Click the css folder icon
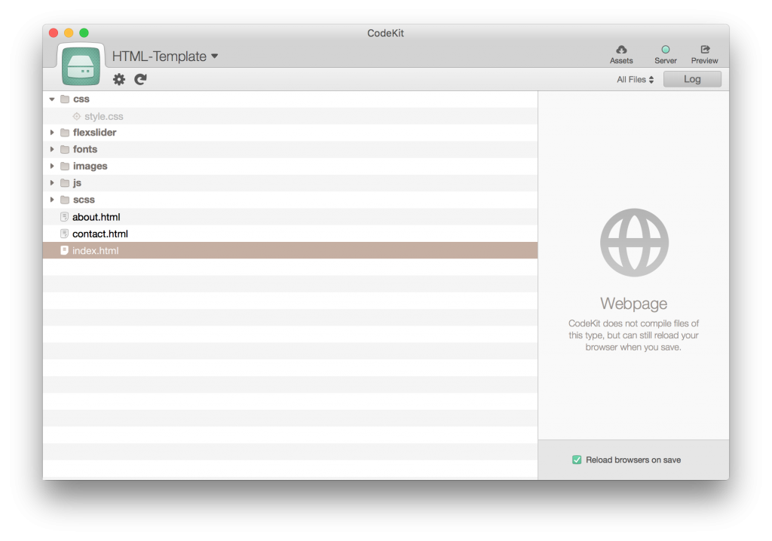The image size is (772, 541). pyautogui.click(x=65, y=99)
